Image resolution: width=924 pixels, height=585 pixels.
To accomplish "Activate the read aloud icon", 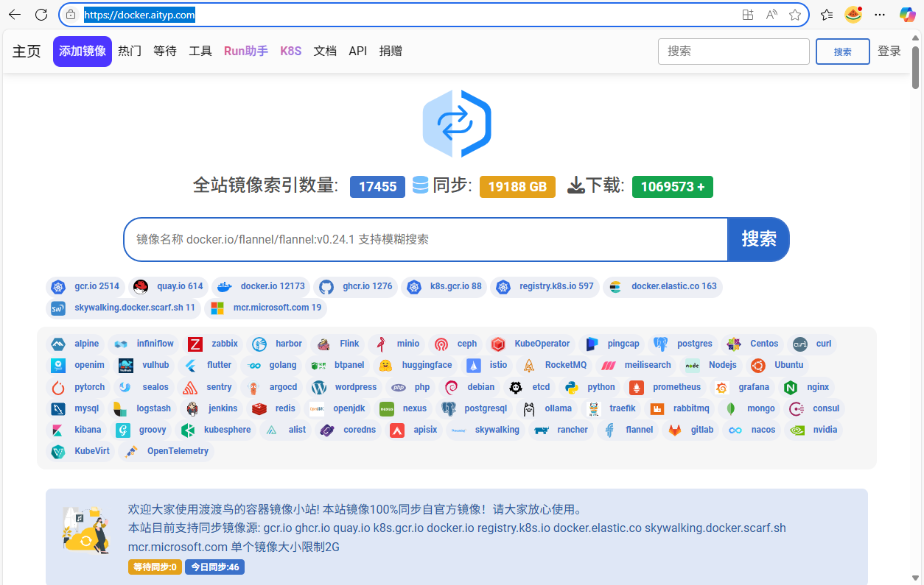I will (771, 15).
